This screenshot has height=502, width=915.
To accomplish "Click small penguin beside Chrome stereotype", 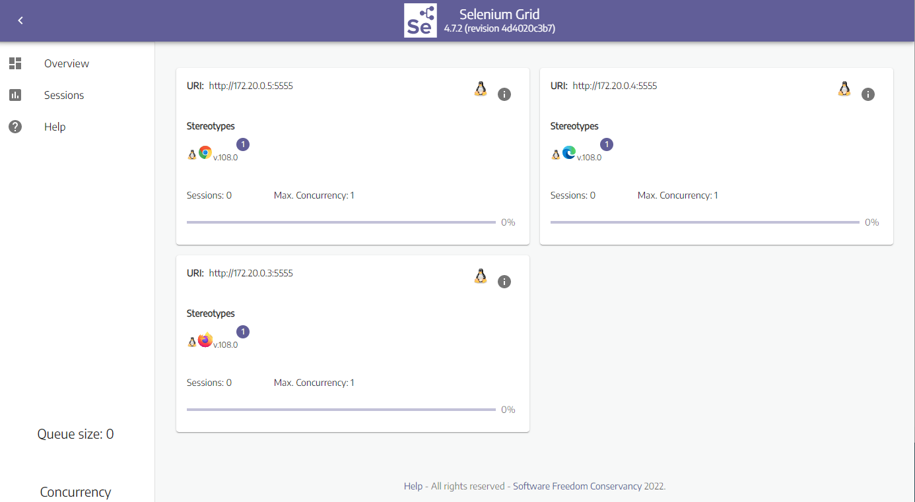I will click(192, 154).
